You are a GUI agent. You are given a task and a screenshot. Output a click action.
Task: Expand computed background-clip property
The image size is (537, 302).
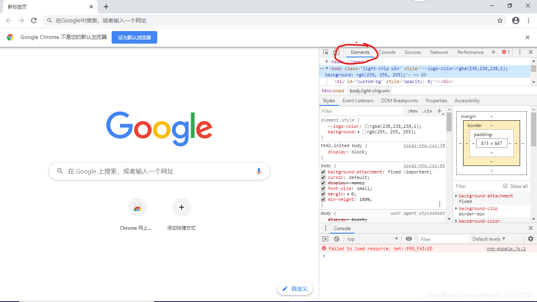click(x=456, y=208)
